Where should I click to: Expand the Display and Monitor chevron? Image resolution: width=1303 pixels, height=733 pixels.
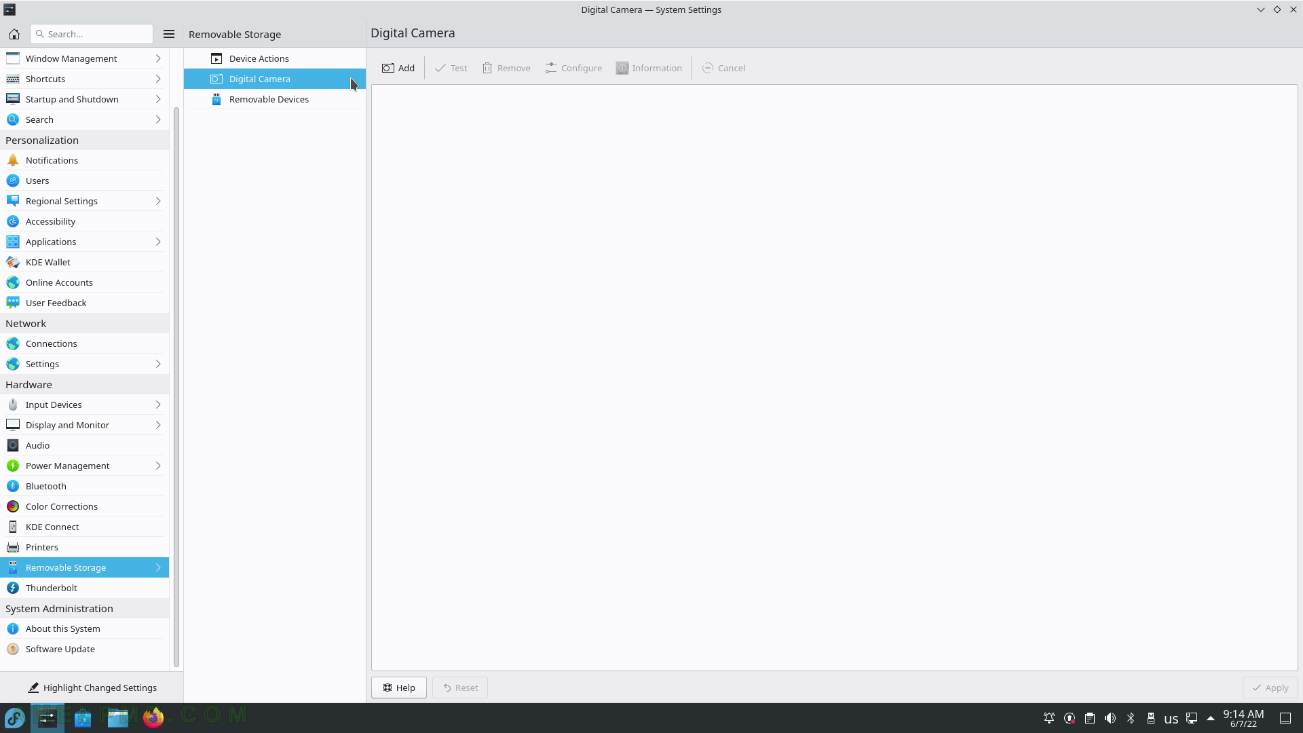(x=158, y=425)
